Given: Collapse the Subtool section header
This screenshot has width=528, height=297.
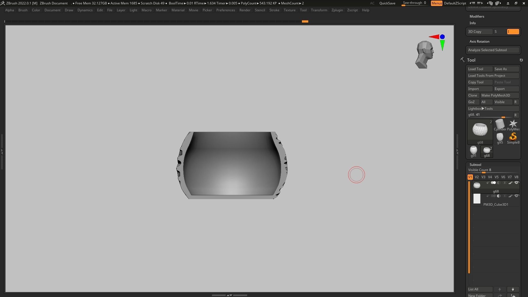Looking at the screenshot, I should click(x=475, y=164).
